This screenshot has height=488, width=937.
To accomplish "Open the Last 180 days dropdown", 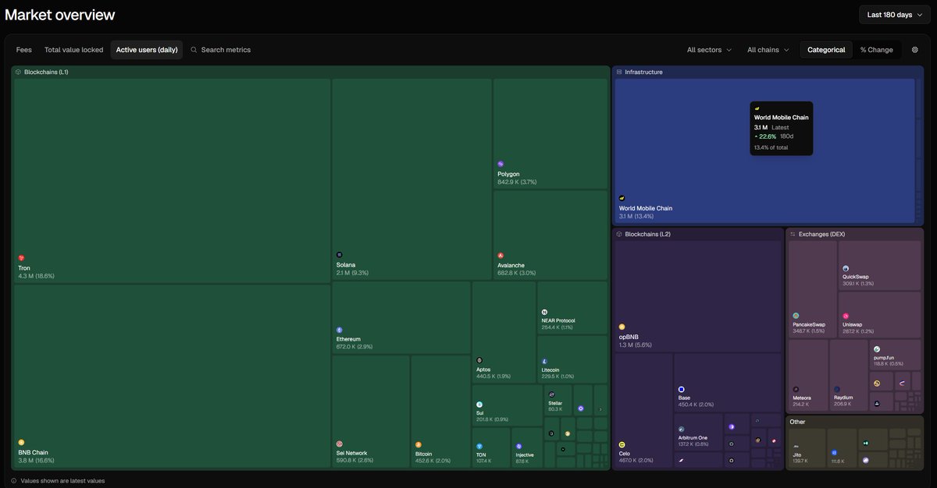I will pyautogui.click(x=894, y=15).
